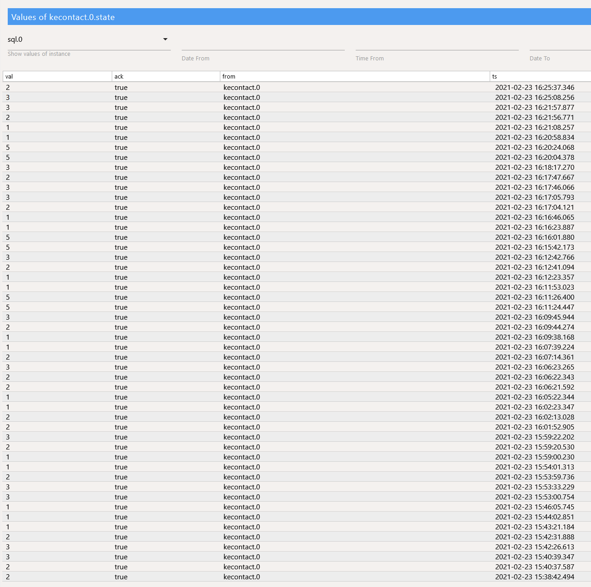Select timestamp 2021-02-23 16:02:13.028
The height and width of the screenshot is (587, 591).
tap(535, 417)
